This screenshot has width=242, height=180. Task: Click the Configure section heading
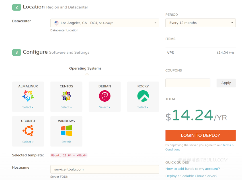35,52
